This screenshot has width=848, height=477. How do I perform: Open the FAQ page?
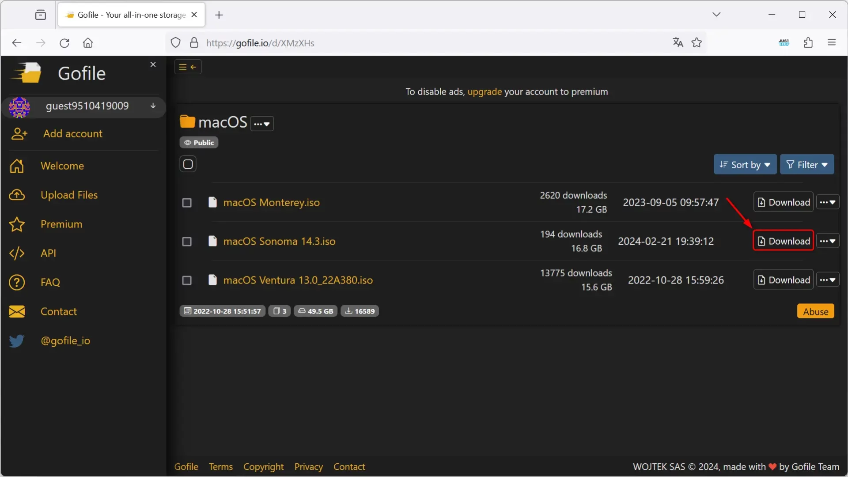50,283
